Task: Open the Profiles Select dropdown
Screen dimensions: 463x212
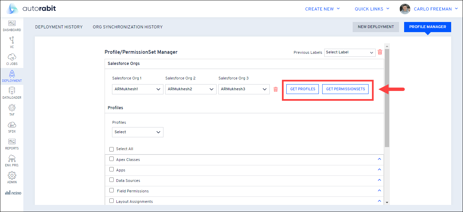Action: [137, 132]
